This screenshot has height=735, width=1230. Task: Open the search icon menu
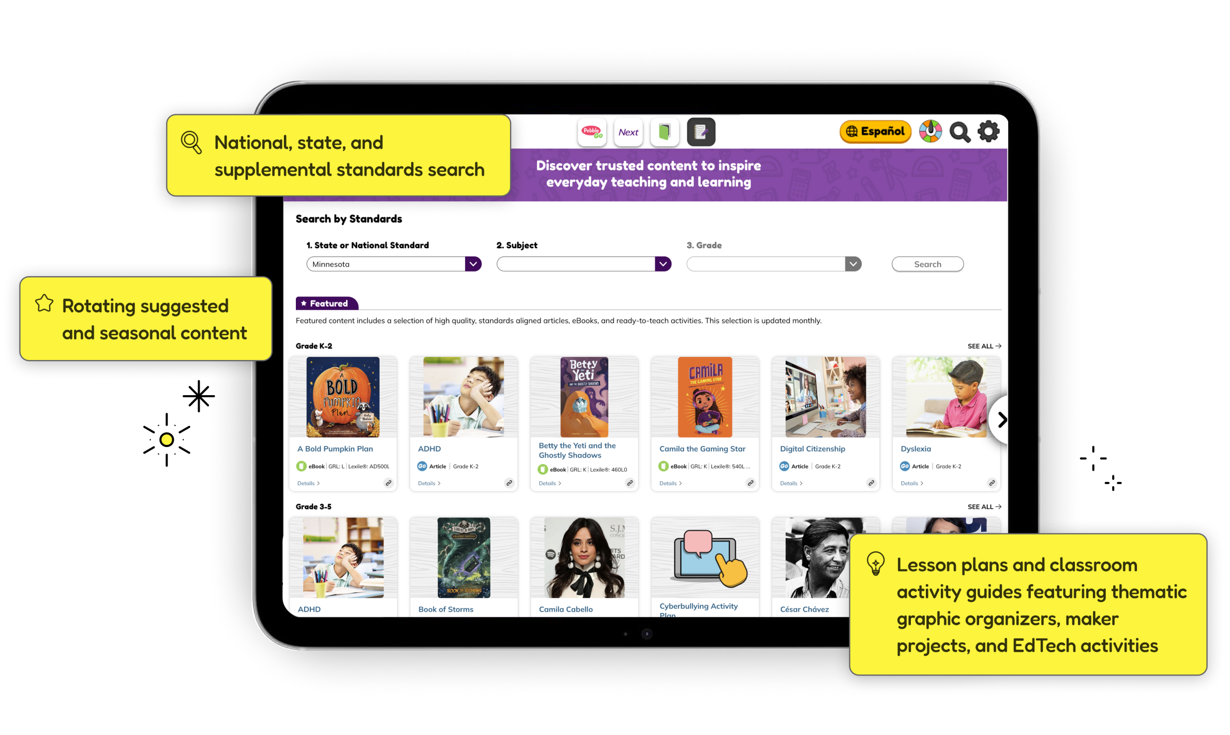pyautogui.click(x=959, y=133)
